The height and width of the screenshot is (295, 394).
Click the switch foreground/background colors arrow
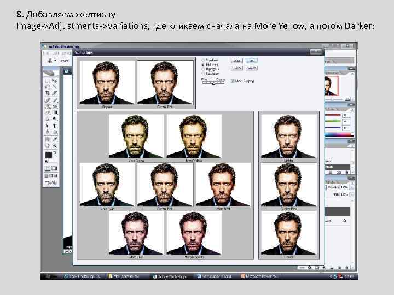pyautogui.click(x=55, y=152)
